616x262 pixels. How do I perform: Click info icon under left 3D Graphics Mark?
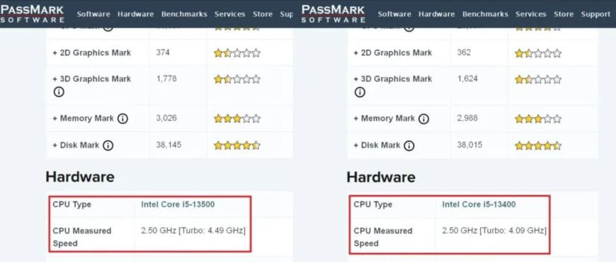pos(58,92)
